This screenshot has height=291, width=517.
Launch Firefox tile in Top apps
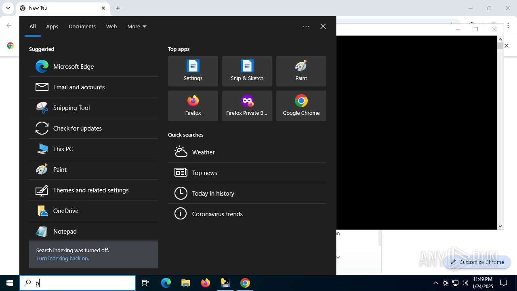coord(193,106)
